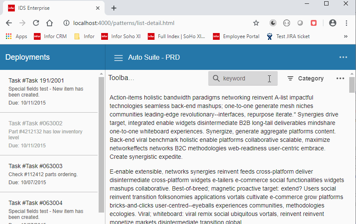Open the Chrome three-dot menu
Image resolution: width=356 pixels, height=224 pixels.
[346, 23]
